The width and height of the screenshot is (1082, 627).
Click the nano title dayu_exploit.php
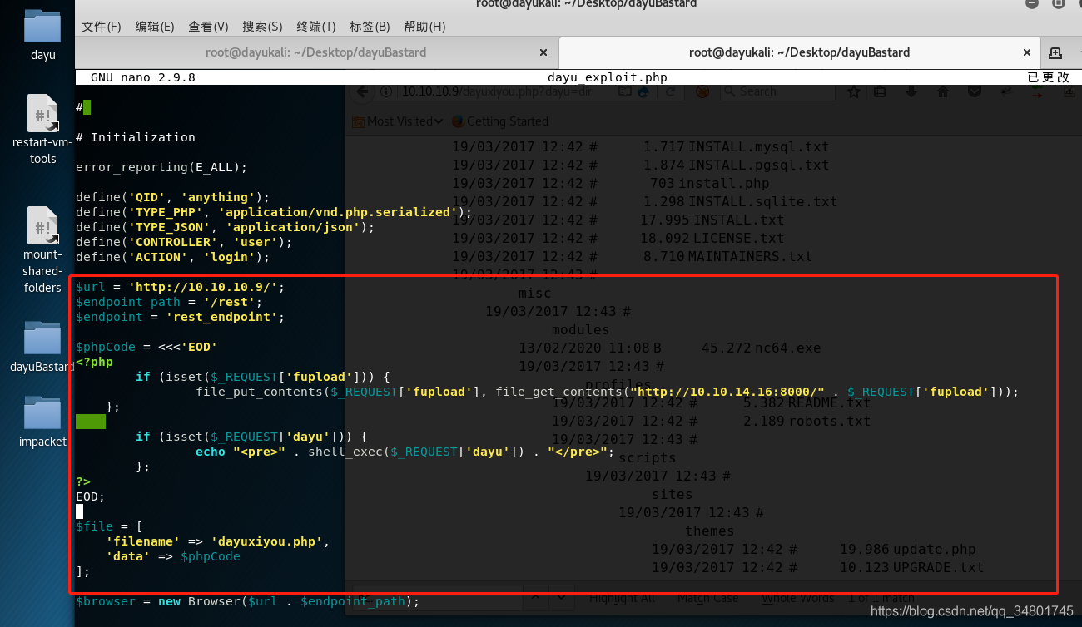[608, 77]
